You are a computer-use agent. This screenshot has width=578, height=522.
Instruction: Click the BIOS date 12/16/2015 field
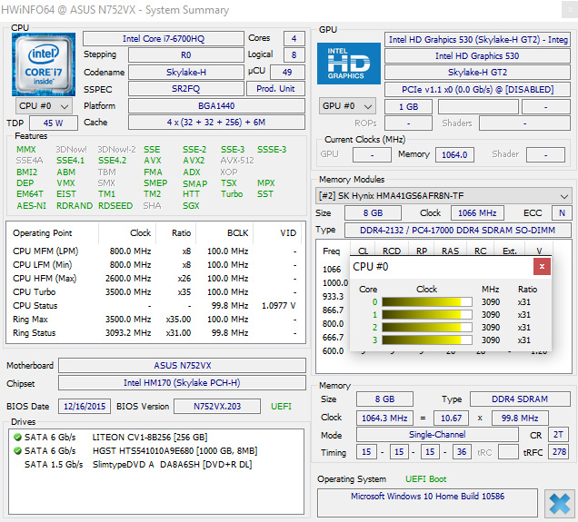coord(85,407)
